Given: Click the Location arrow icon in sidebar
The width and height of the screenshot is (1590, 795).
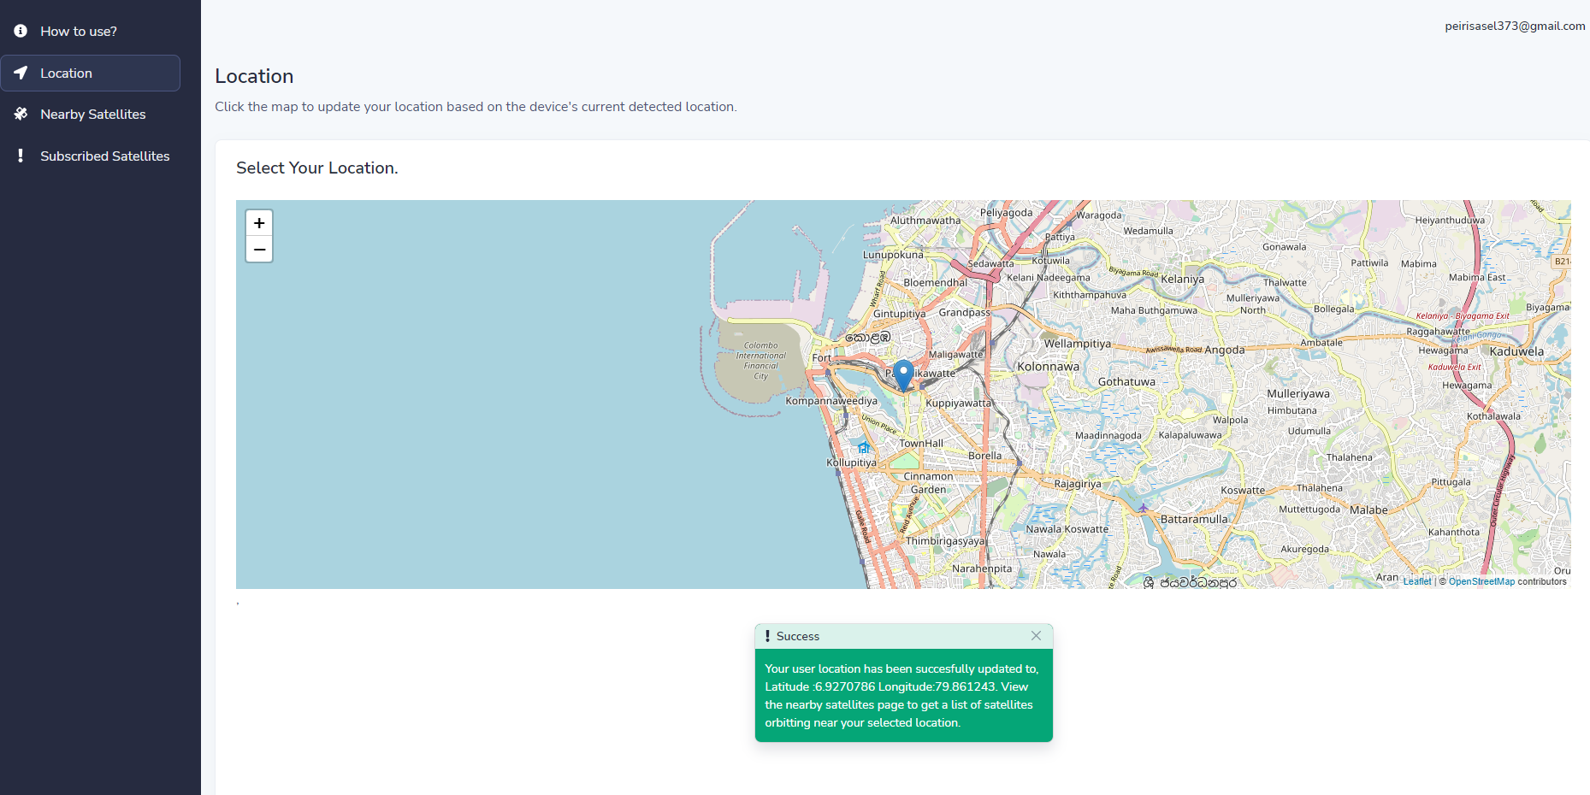Looking at the screenshot, I should click(21, 73).
